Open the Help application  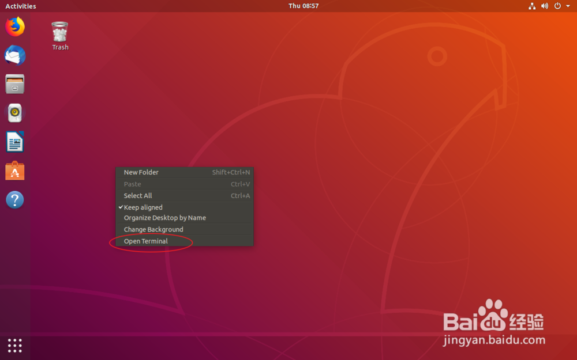pyautogui.click(x=14, y=199)
